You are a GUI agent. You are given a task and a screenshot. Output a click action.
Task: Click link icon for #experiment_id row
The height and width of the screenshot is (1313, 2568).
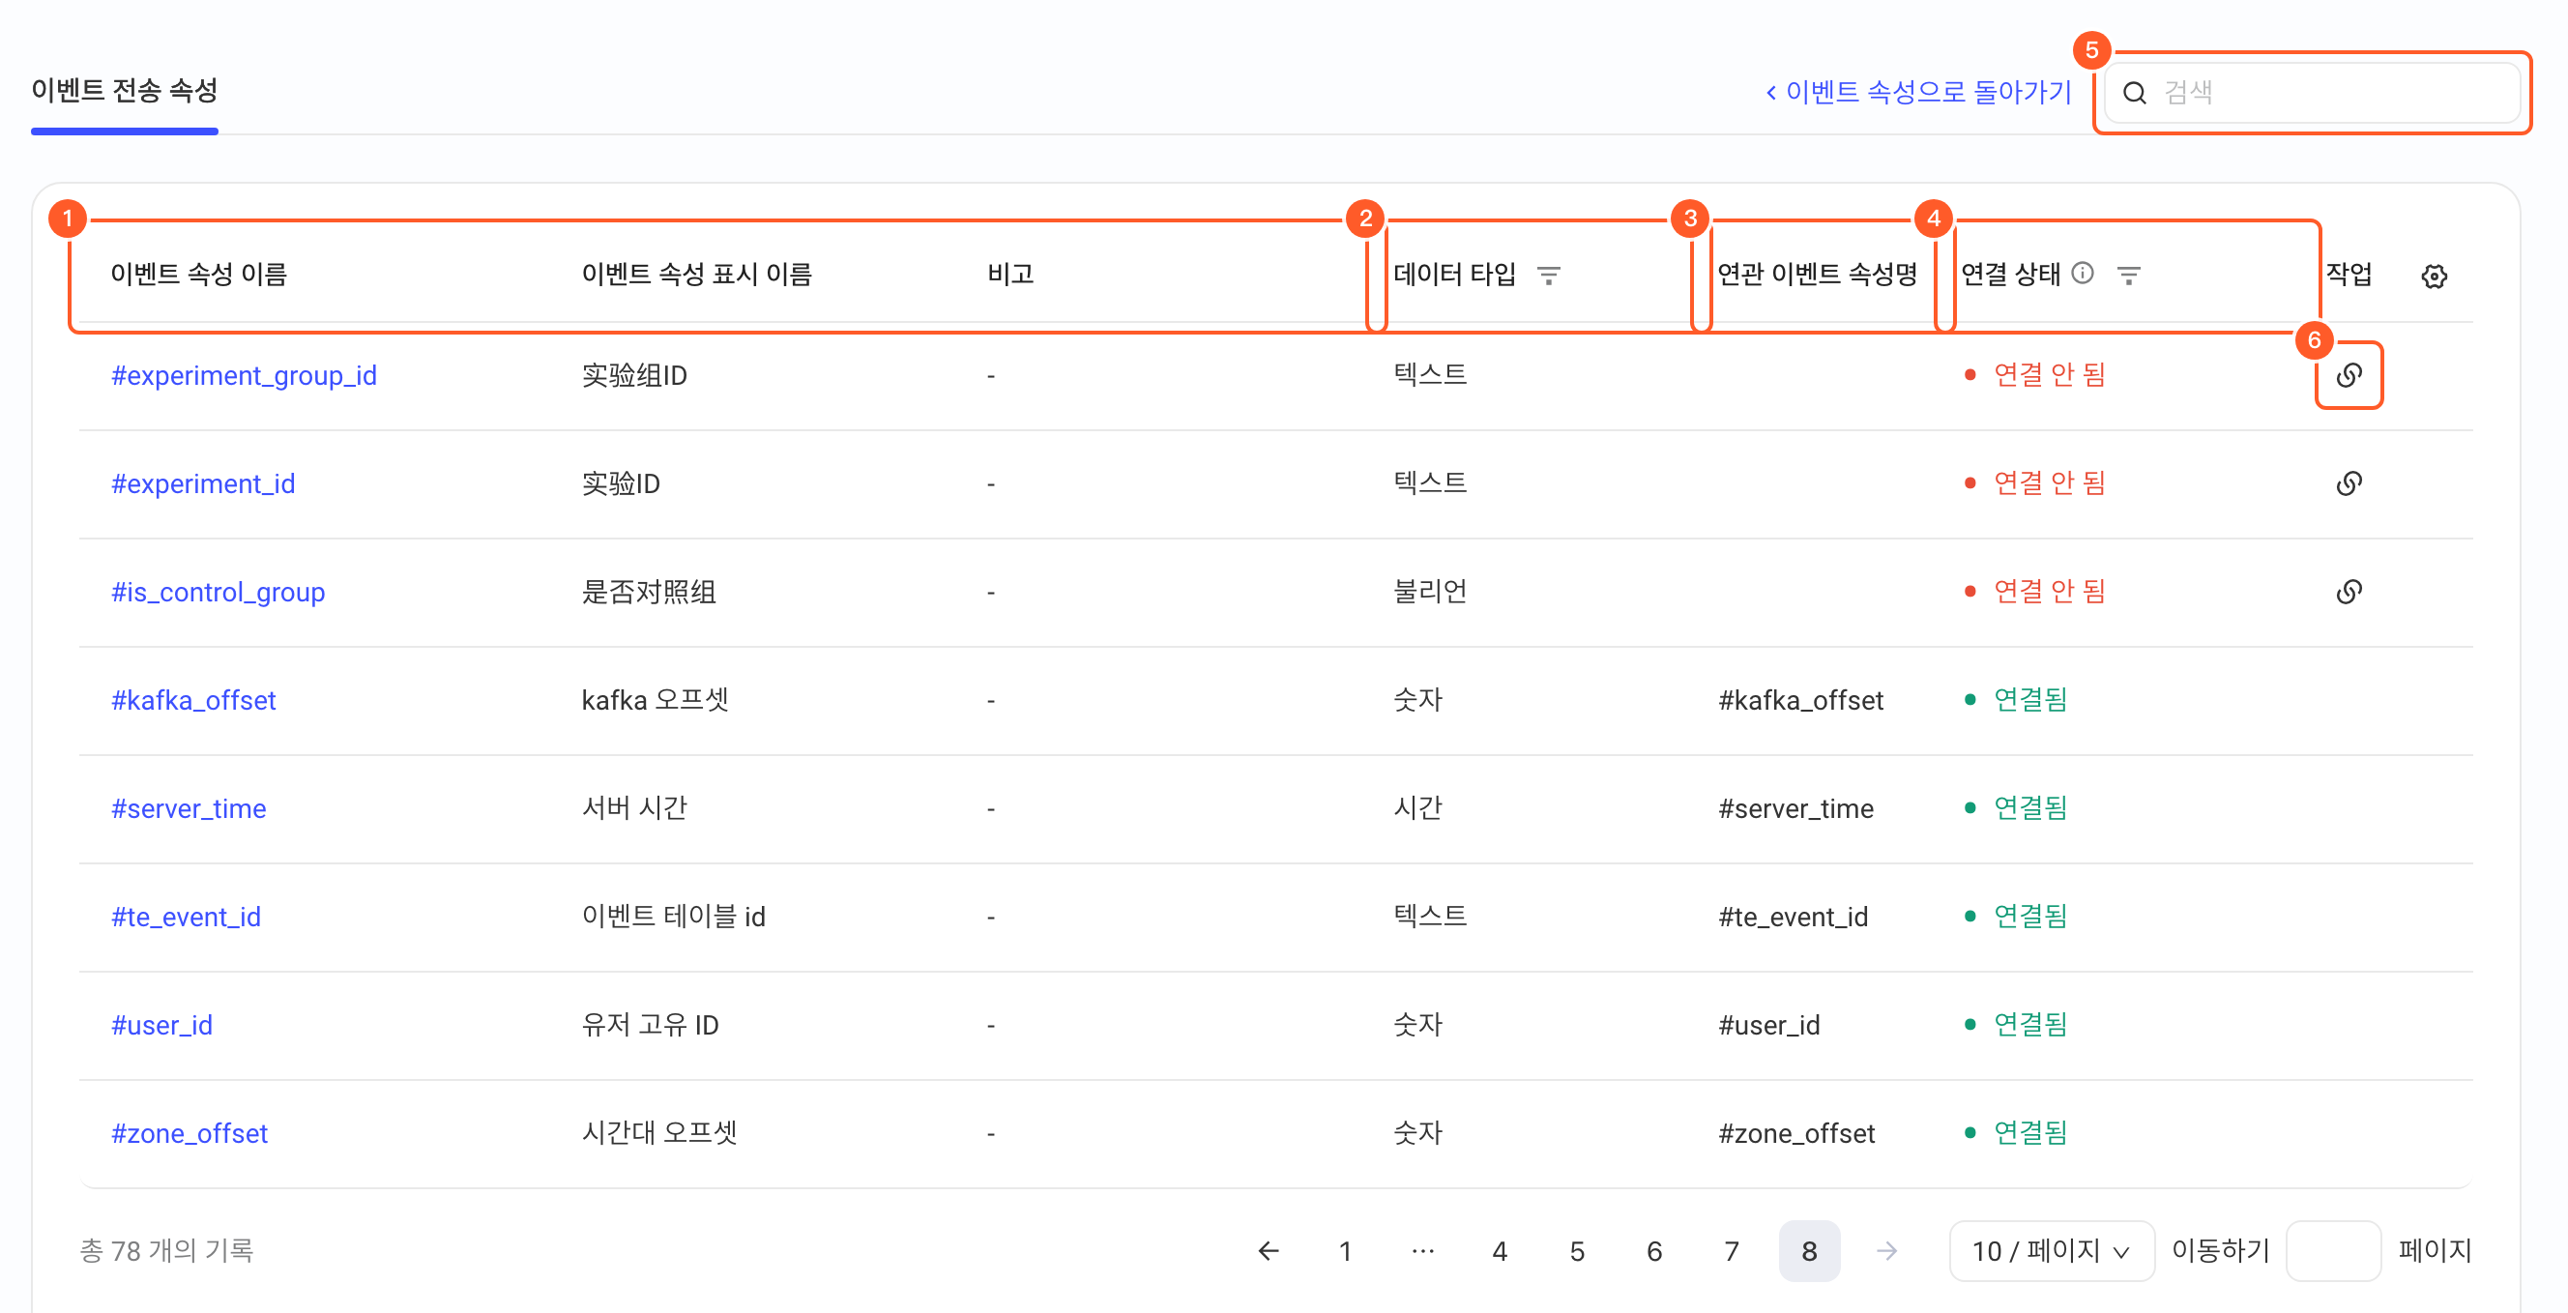coord(2348,483)
